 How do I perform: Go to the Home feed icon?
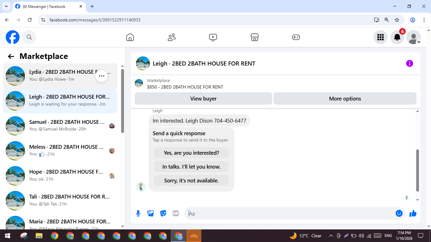point(130,37)
